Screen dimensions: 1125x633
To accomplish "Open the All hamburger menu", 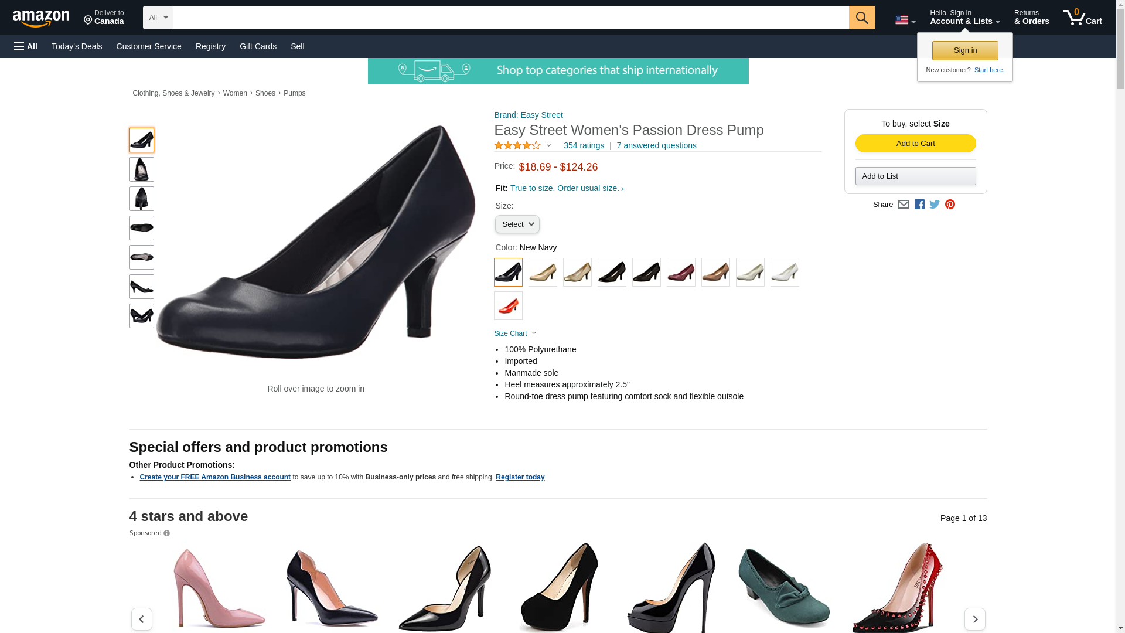I will (x=26, y=46).
